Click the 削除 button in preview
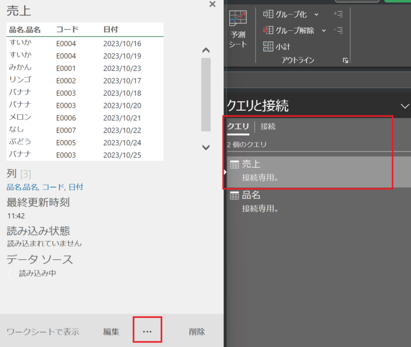Viewport: 411px width, 347px height. [x=197, y=332]
